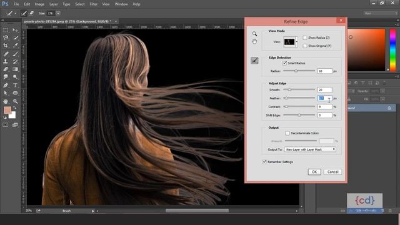Select the Horizontal Type tool
The width and height of the screenshot is (400, 225).
pos(15,85)
